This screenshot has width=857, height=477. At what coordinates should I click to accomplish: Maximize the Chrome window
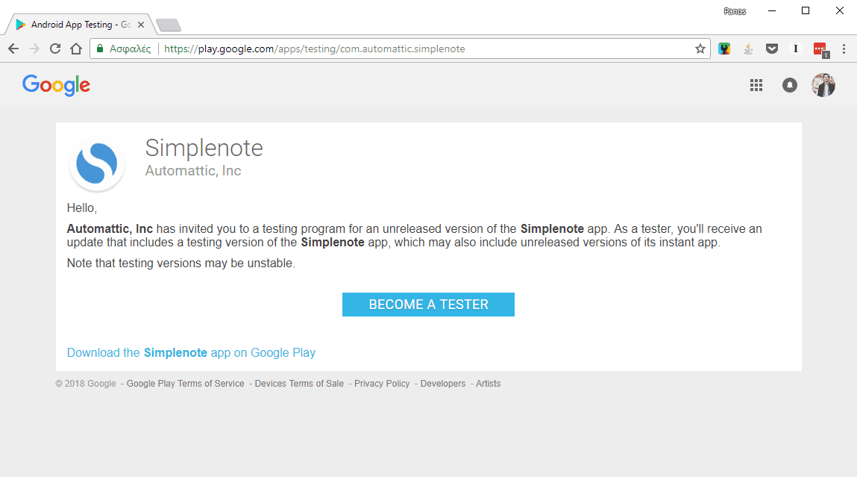coord(806,11)
